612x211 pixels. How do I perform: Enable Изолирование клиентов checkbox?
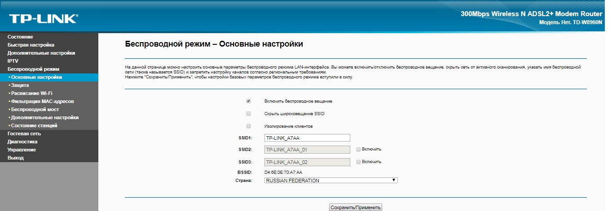point(248,126)
